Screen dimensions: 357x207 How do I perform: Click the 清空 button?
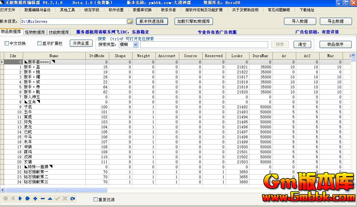[302, 44]
